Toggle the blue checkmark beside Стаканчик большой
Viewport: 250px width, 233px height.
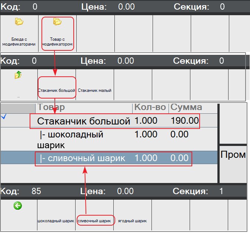tap(4, 116)
